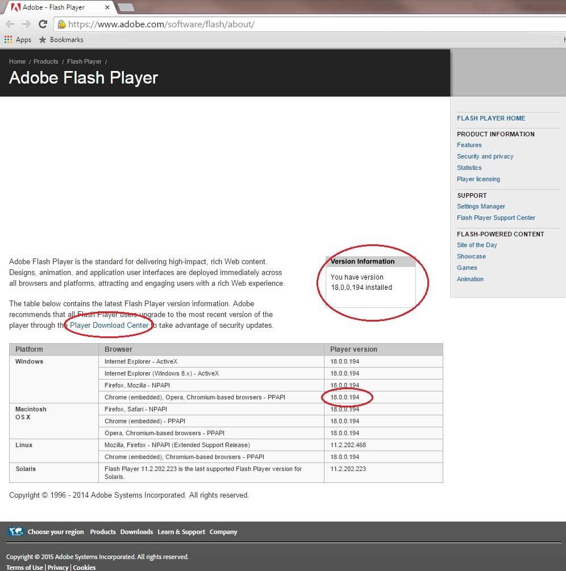This screenshot has height=571, width=566.
Task: Click the Macintosh OS X platform cell
Action: click(x=54, y=421)
